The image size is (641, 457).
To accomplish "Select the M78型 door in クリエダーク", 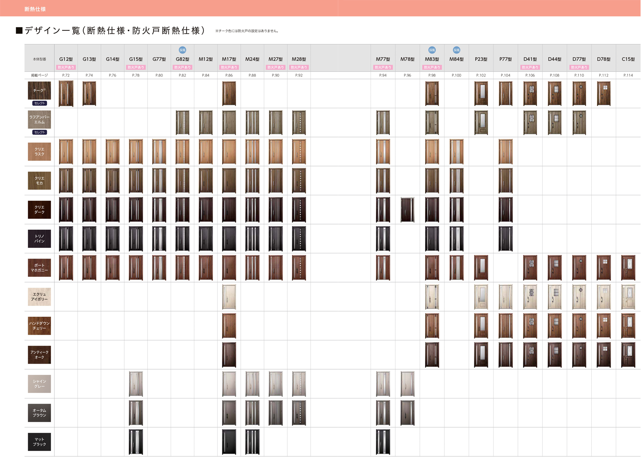I will [407, 210].
